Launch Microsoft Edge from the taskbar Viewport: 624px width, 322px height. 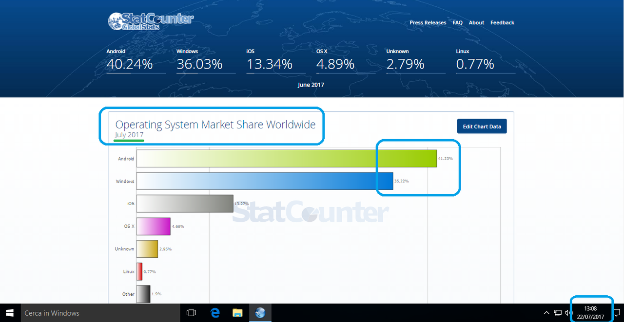(214, 313)
